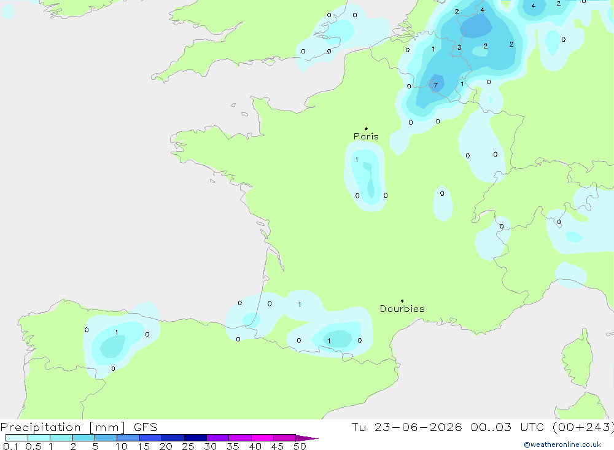Screen dimensions: 614x450
Task: Click the '7' precipitation value on the map
Action: coord(435,85)
